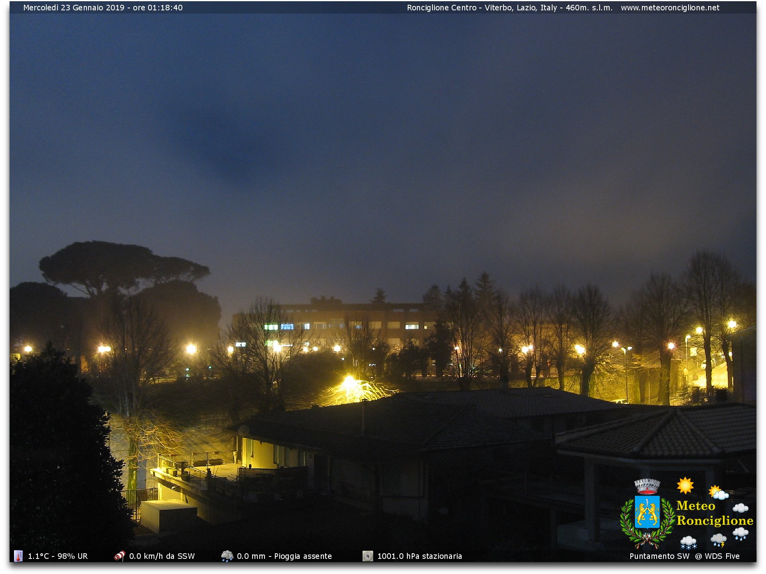Click the 'Mercoledì 23 Gennaio 2019' date text
Image resolution: width=766 pixels, height=574 pixels.
coord(74,8)
